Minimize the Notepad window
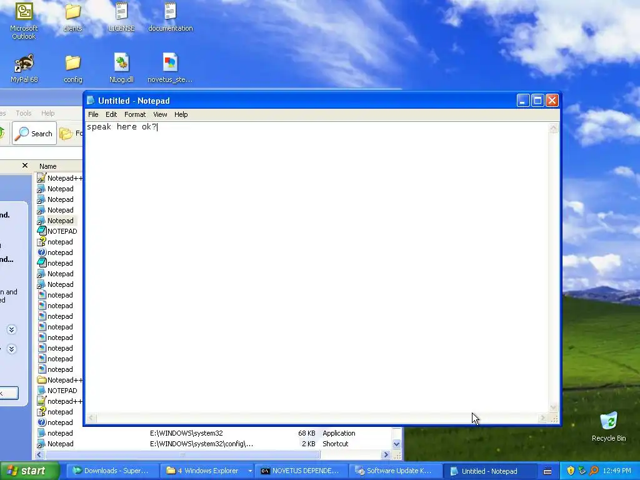The height and width of the screenshot is (480, 640). (523, 101)
